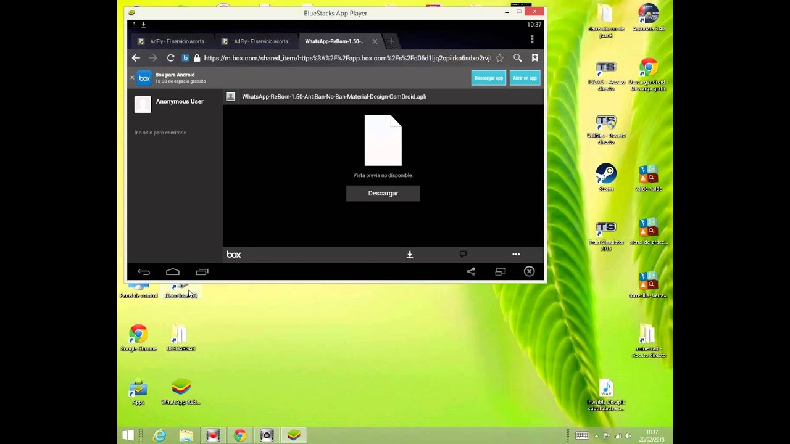Image resolution: width=790 pixels, height=444 pixels.
Task: Select the torrecilla-sierra... desktop icon
Action: click(649, 284)
